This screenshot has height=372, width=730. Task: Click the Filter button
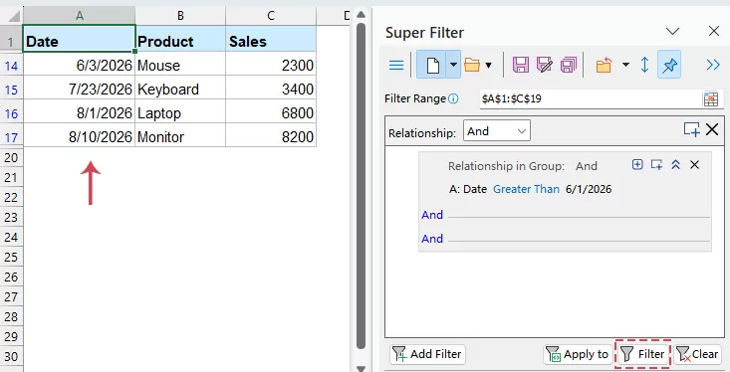point(643,354)
